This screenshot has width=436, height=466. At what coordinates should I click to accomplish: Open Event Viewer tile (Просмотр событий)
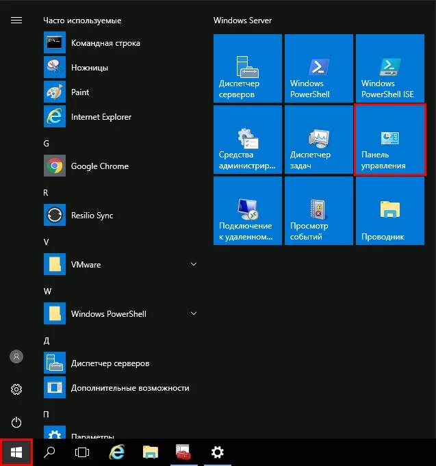pyautogui.click(x=318, y=211)
